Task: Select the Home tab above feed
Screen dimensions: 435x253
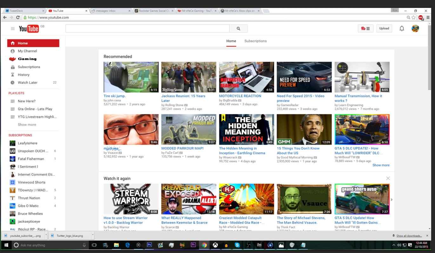Action: coord(231,41)
